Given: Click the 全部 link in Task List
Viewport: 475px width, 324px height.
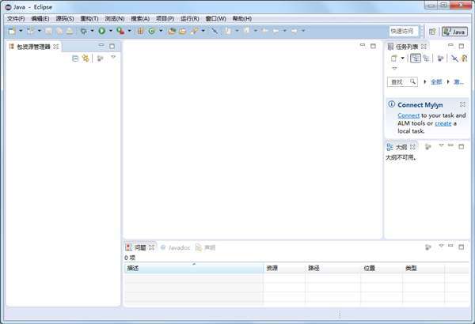Looking at the screenshot, I should 436,81.
